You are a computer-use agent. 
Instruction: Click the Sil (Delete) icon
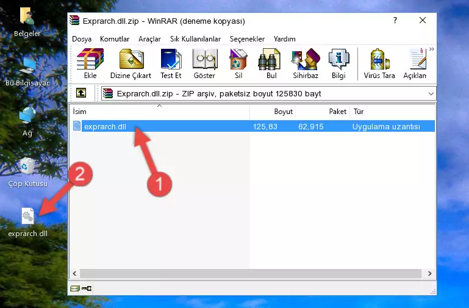click(x=238, y=63)
